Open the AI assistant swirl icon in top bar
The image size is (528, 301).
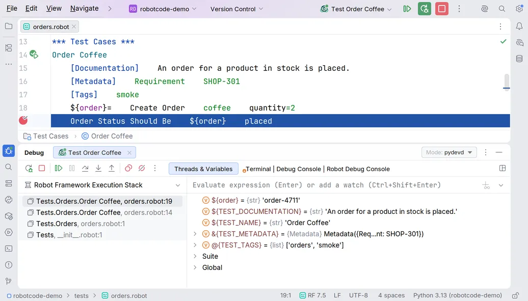click(x=485, y=9)
